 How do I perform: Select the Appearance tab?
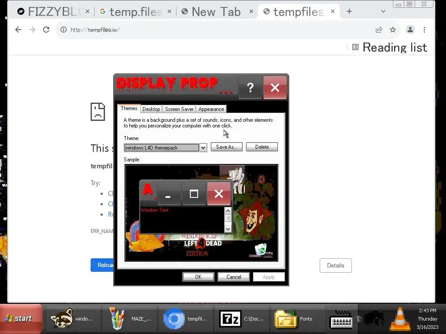211,109
